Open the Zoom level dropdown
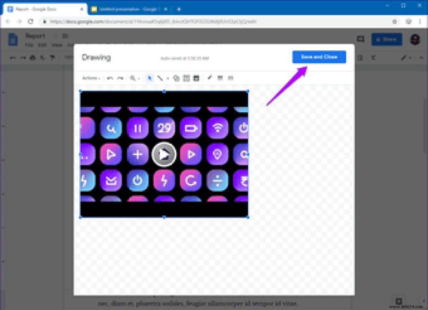The width and height of the screenshot is (428, 310). (138, 78)
